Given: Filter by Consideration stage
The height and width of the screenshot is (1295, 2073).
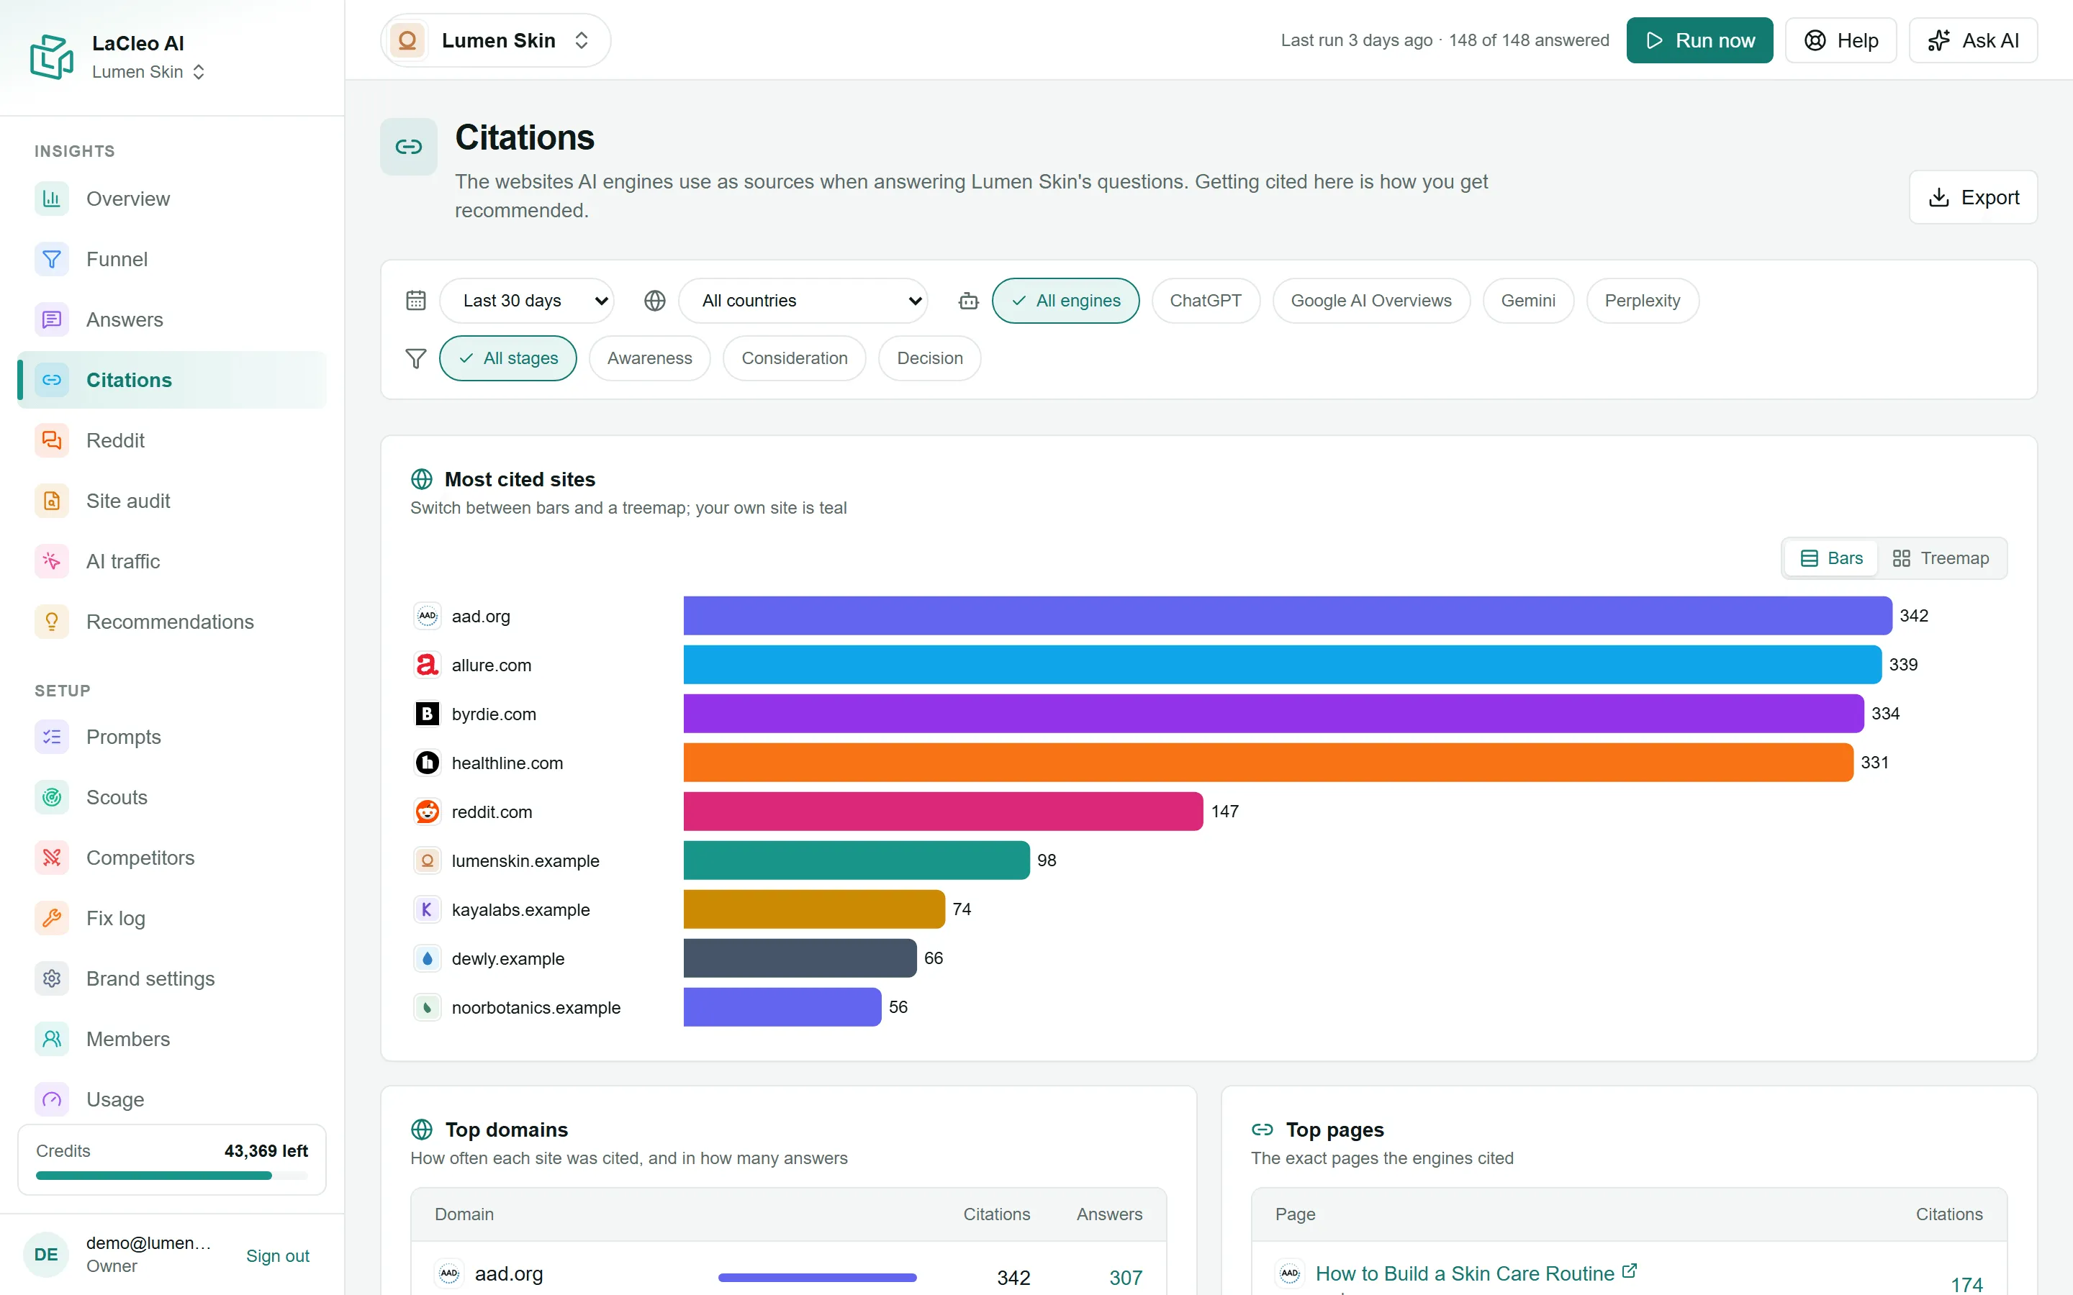Looking at the screenshot, I should 794,358.
